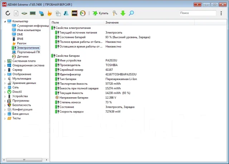
Task: Click the Refresh toolbar icon
Action: click(x=8, y=13)
